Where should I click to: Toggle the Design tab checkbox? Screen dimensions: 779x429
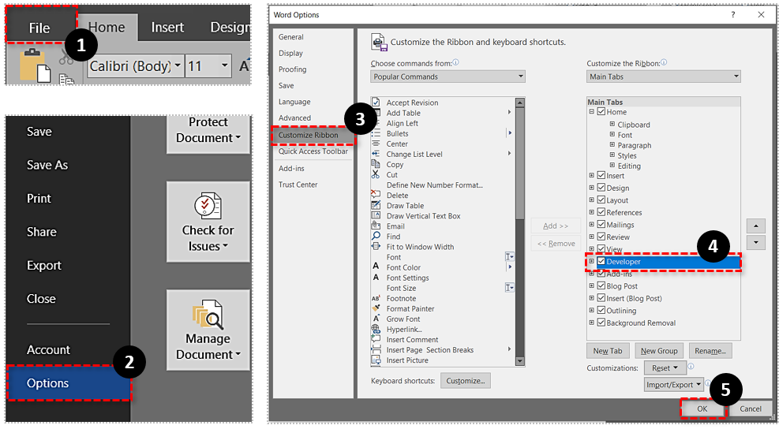[x=601, y=188]
